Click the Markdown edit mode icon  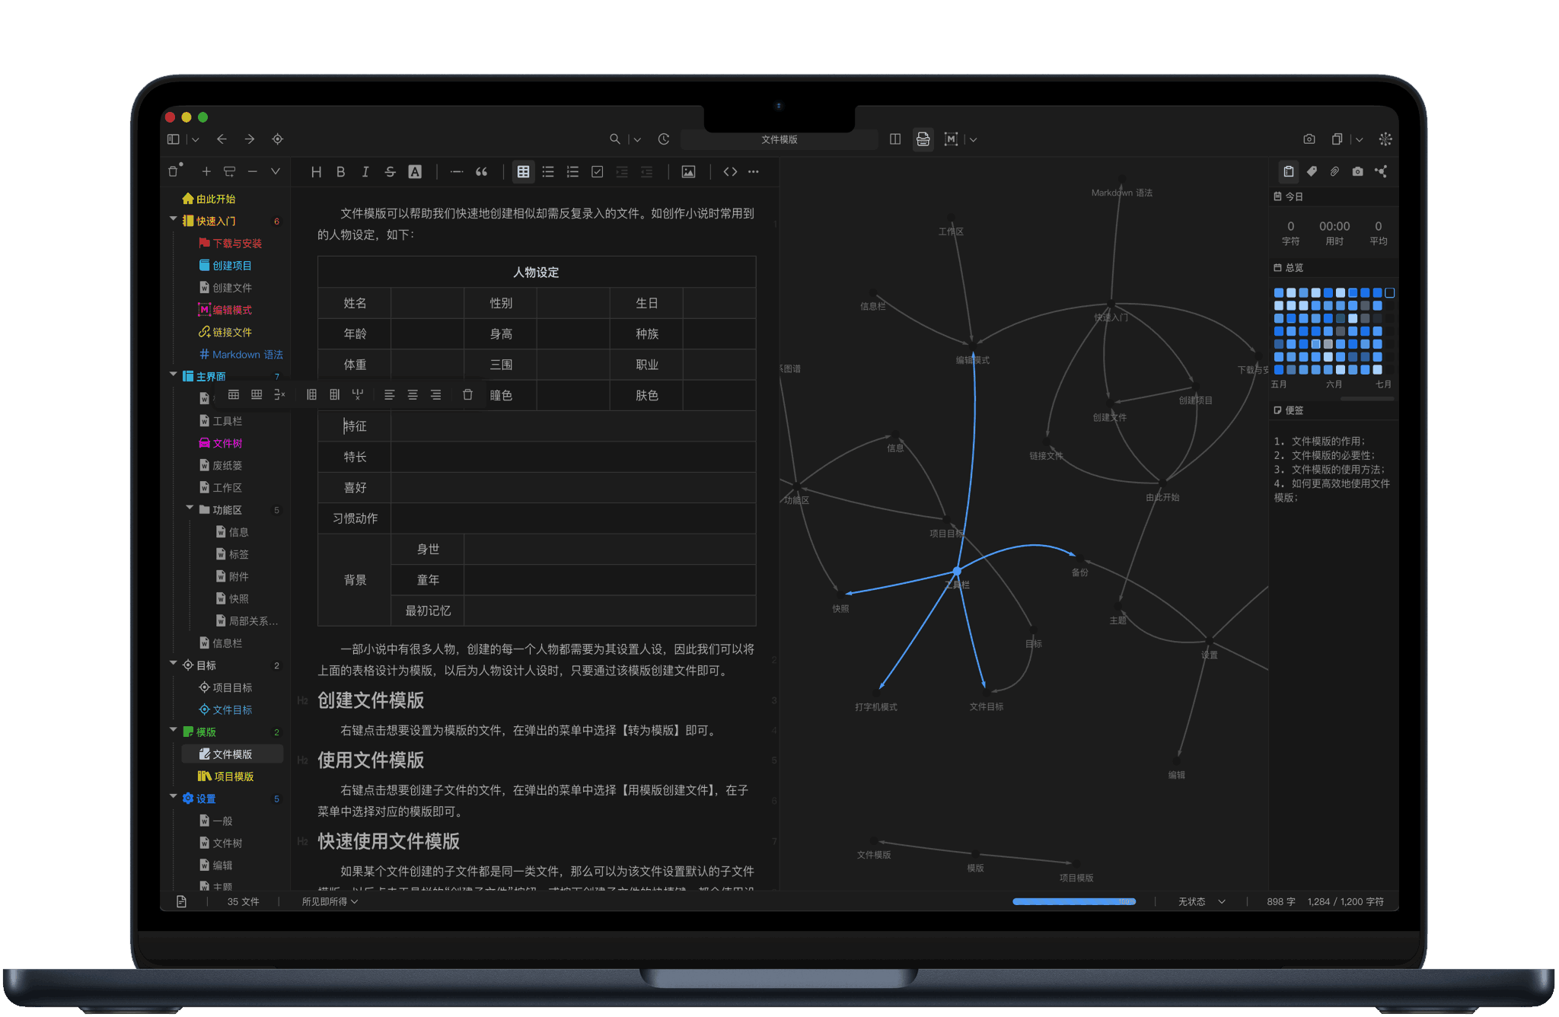click(951, 139)
